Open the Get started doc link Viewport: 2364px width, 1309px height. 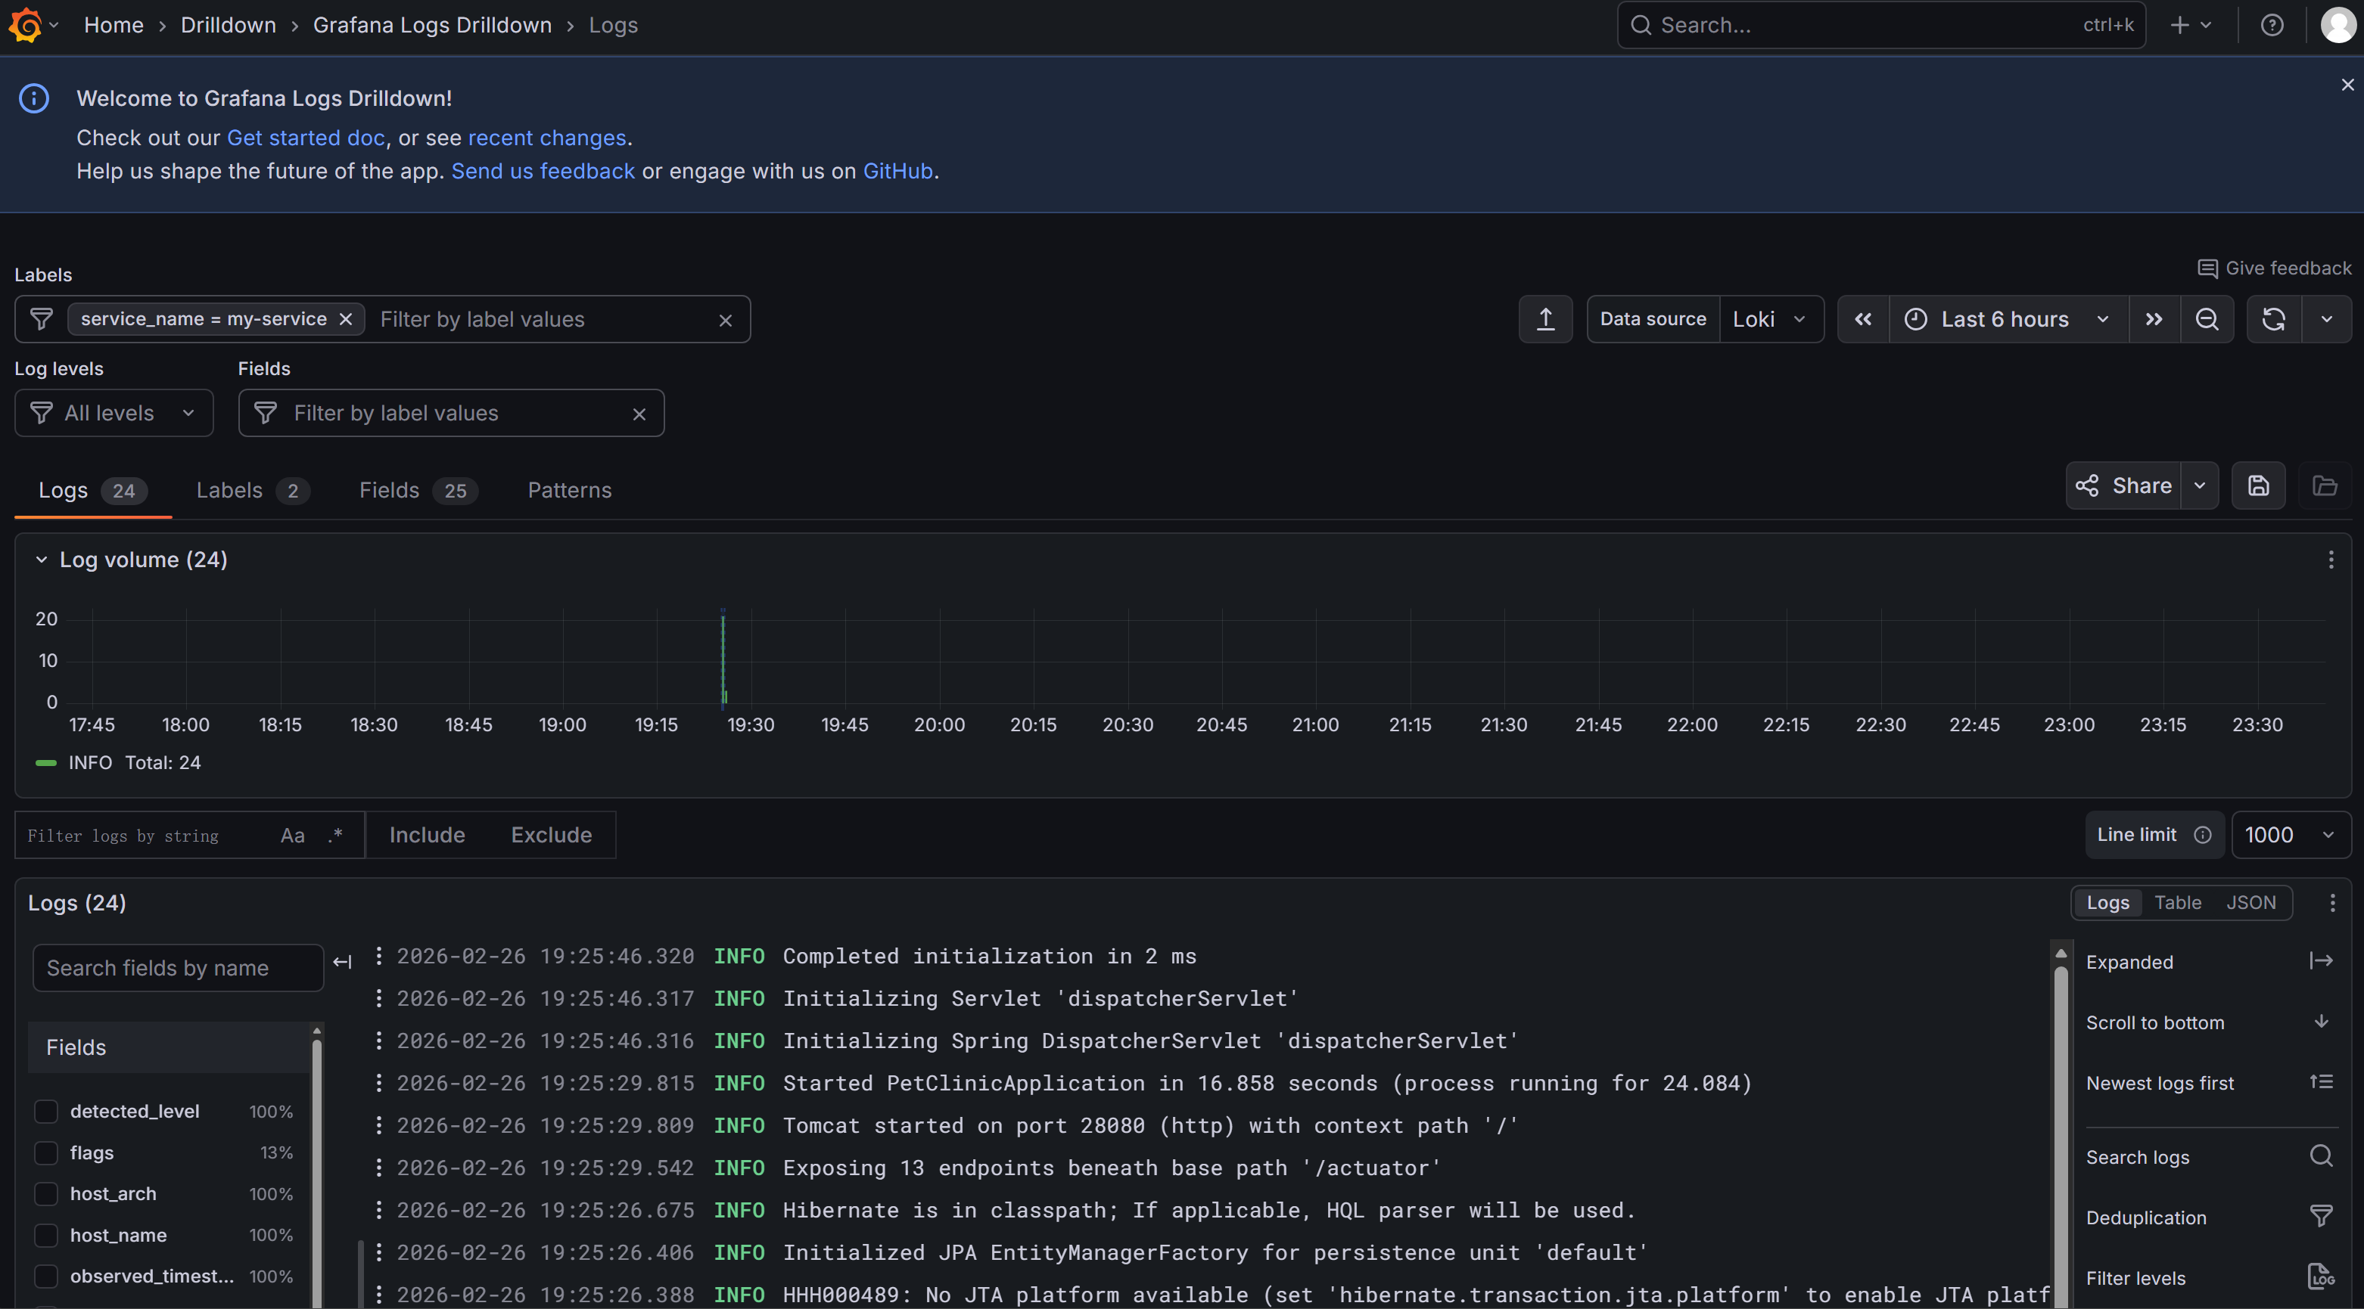click(306, 138)
